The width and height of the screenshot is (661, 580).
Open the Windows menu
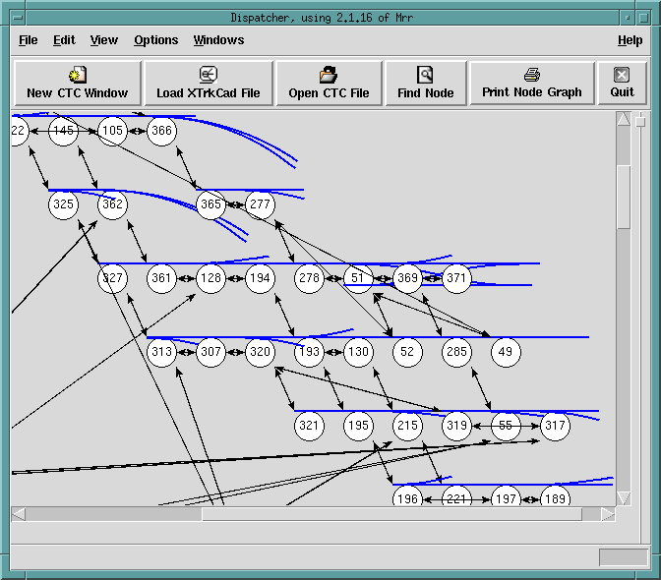coord(218,40)
